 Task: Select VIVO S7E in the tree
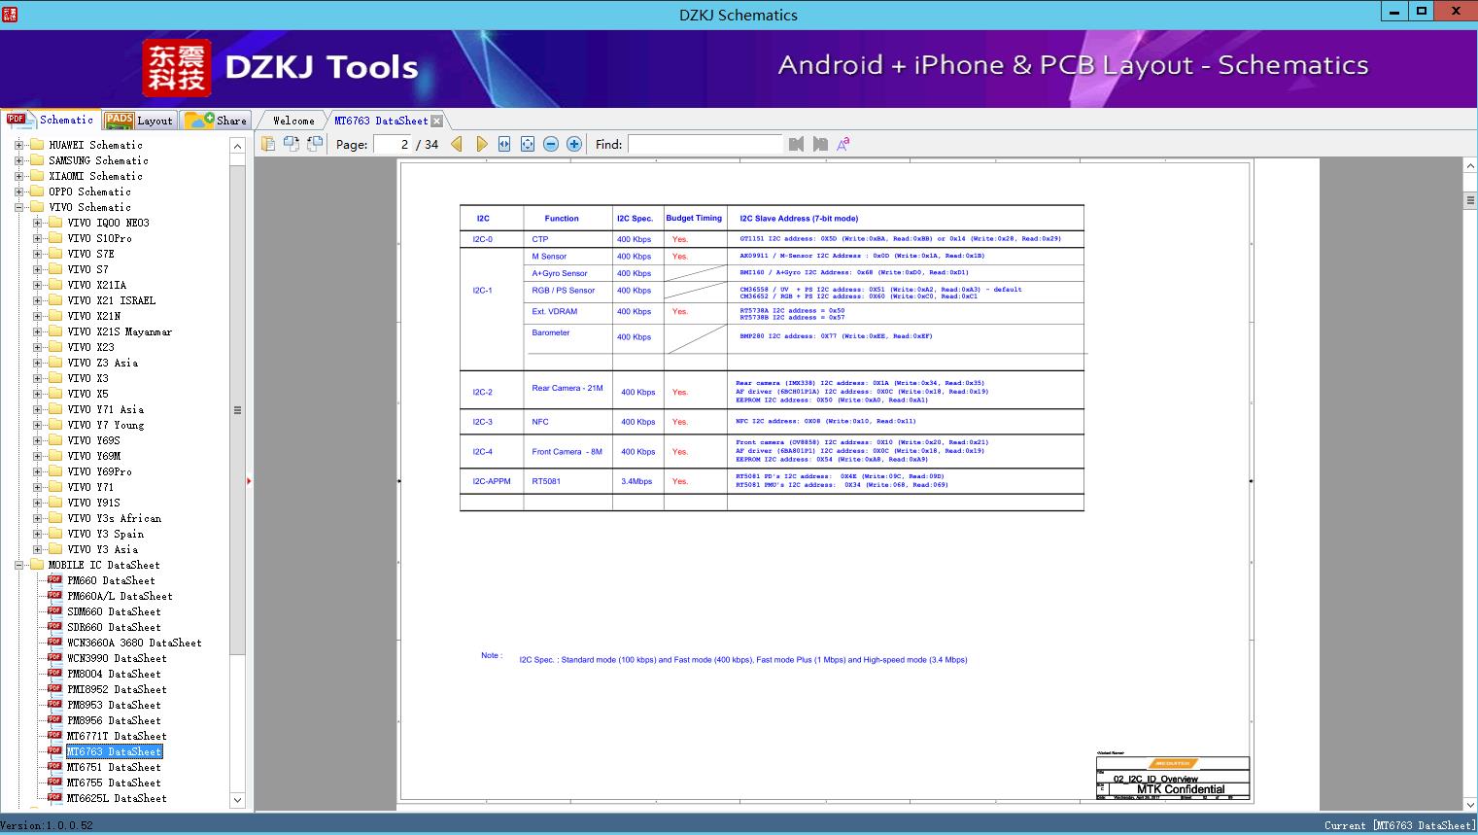click(x=90, y=254)
